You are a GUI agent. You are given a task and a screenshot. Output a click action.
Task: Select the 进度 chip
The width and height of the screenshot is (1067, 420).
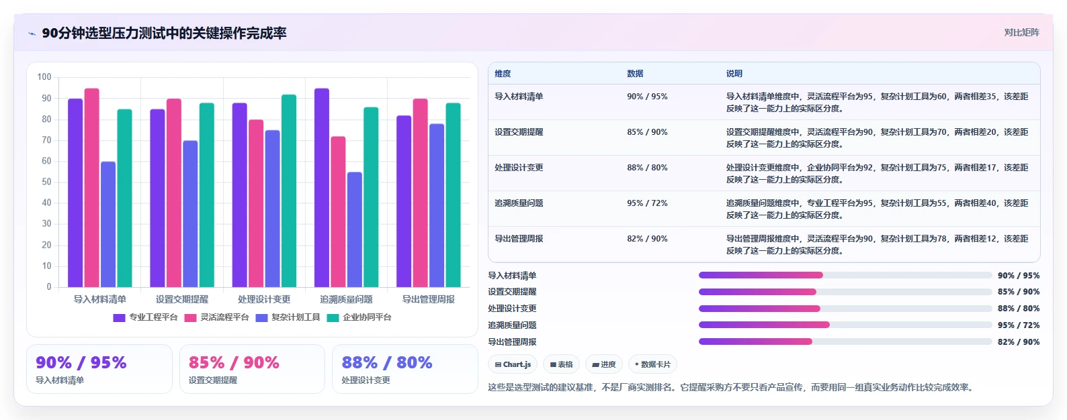pyautogui.click(x=604, y=364)
